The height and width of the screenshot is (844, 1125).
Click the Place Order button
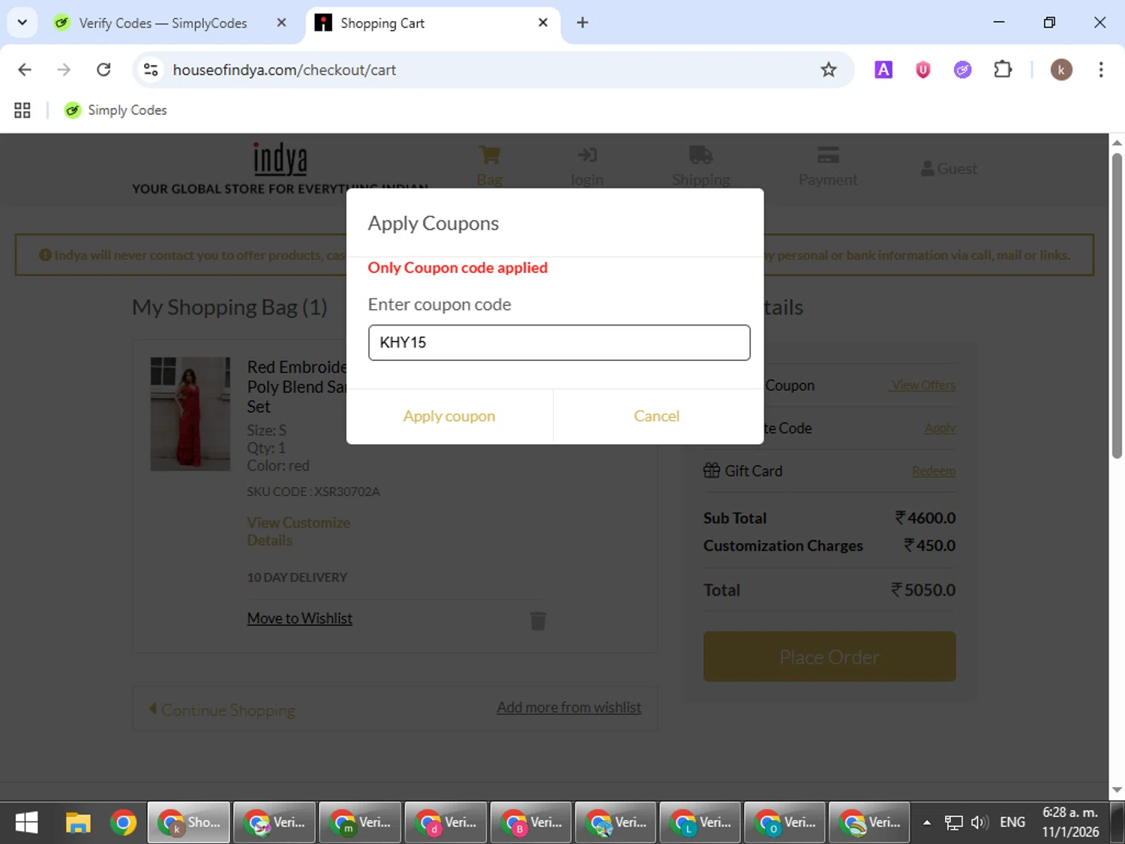coord(829,656)
